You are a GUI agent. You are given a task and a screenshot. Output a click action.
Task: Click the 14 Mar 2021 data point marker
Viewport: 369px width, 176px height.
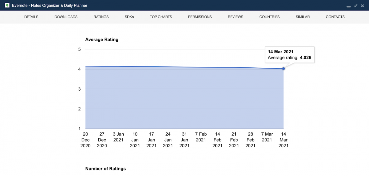point(283,69)
